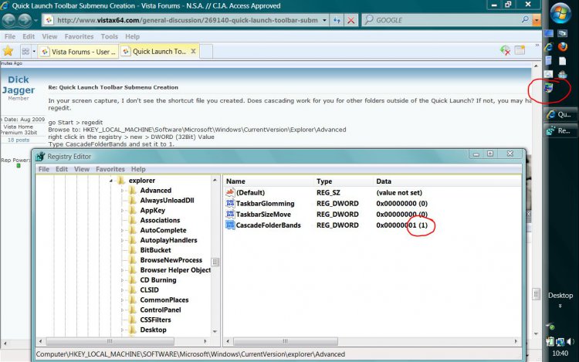This screenshot has height=362, width=579.
Task: Open Internet Explorer's Tools menu
Action: (109, 36)
